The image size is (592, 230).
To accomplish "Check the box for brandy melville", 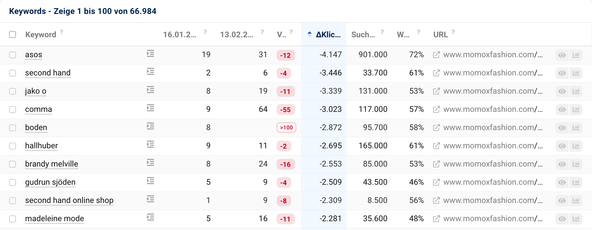I will [13, 164].
